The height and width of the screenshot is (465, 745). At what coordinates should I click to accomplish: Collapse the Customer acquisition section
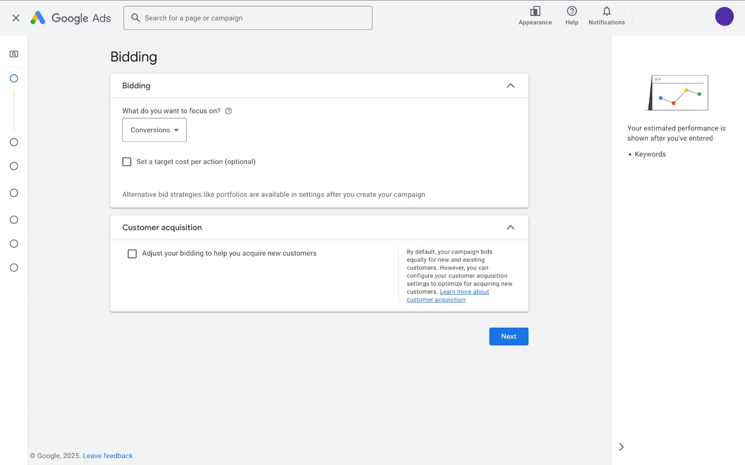coord(510,228)
